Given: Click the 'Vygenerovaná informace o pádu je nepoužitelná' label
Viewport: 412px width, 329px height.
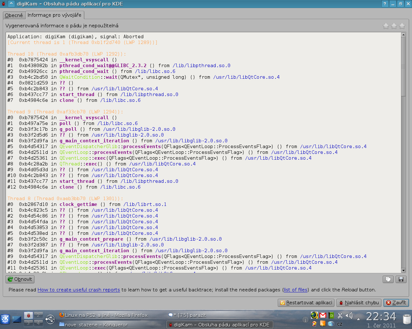Looking at the screenshot, I should pyautogui.click(x=62, y=26).
